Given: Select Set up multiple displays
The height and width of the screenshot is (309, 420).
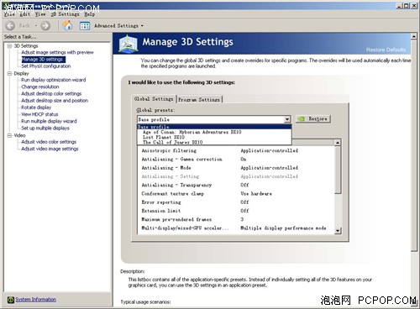Looking at the screenshot, I should coord(45,128).
